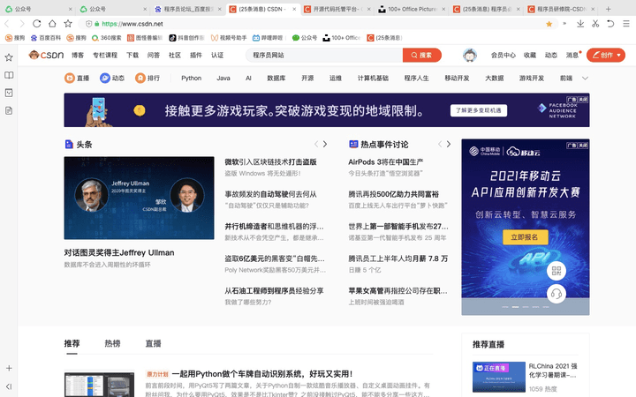Open the Python category
This screenshot has height=397, width=636.
point(191,79)
